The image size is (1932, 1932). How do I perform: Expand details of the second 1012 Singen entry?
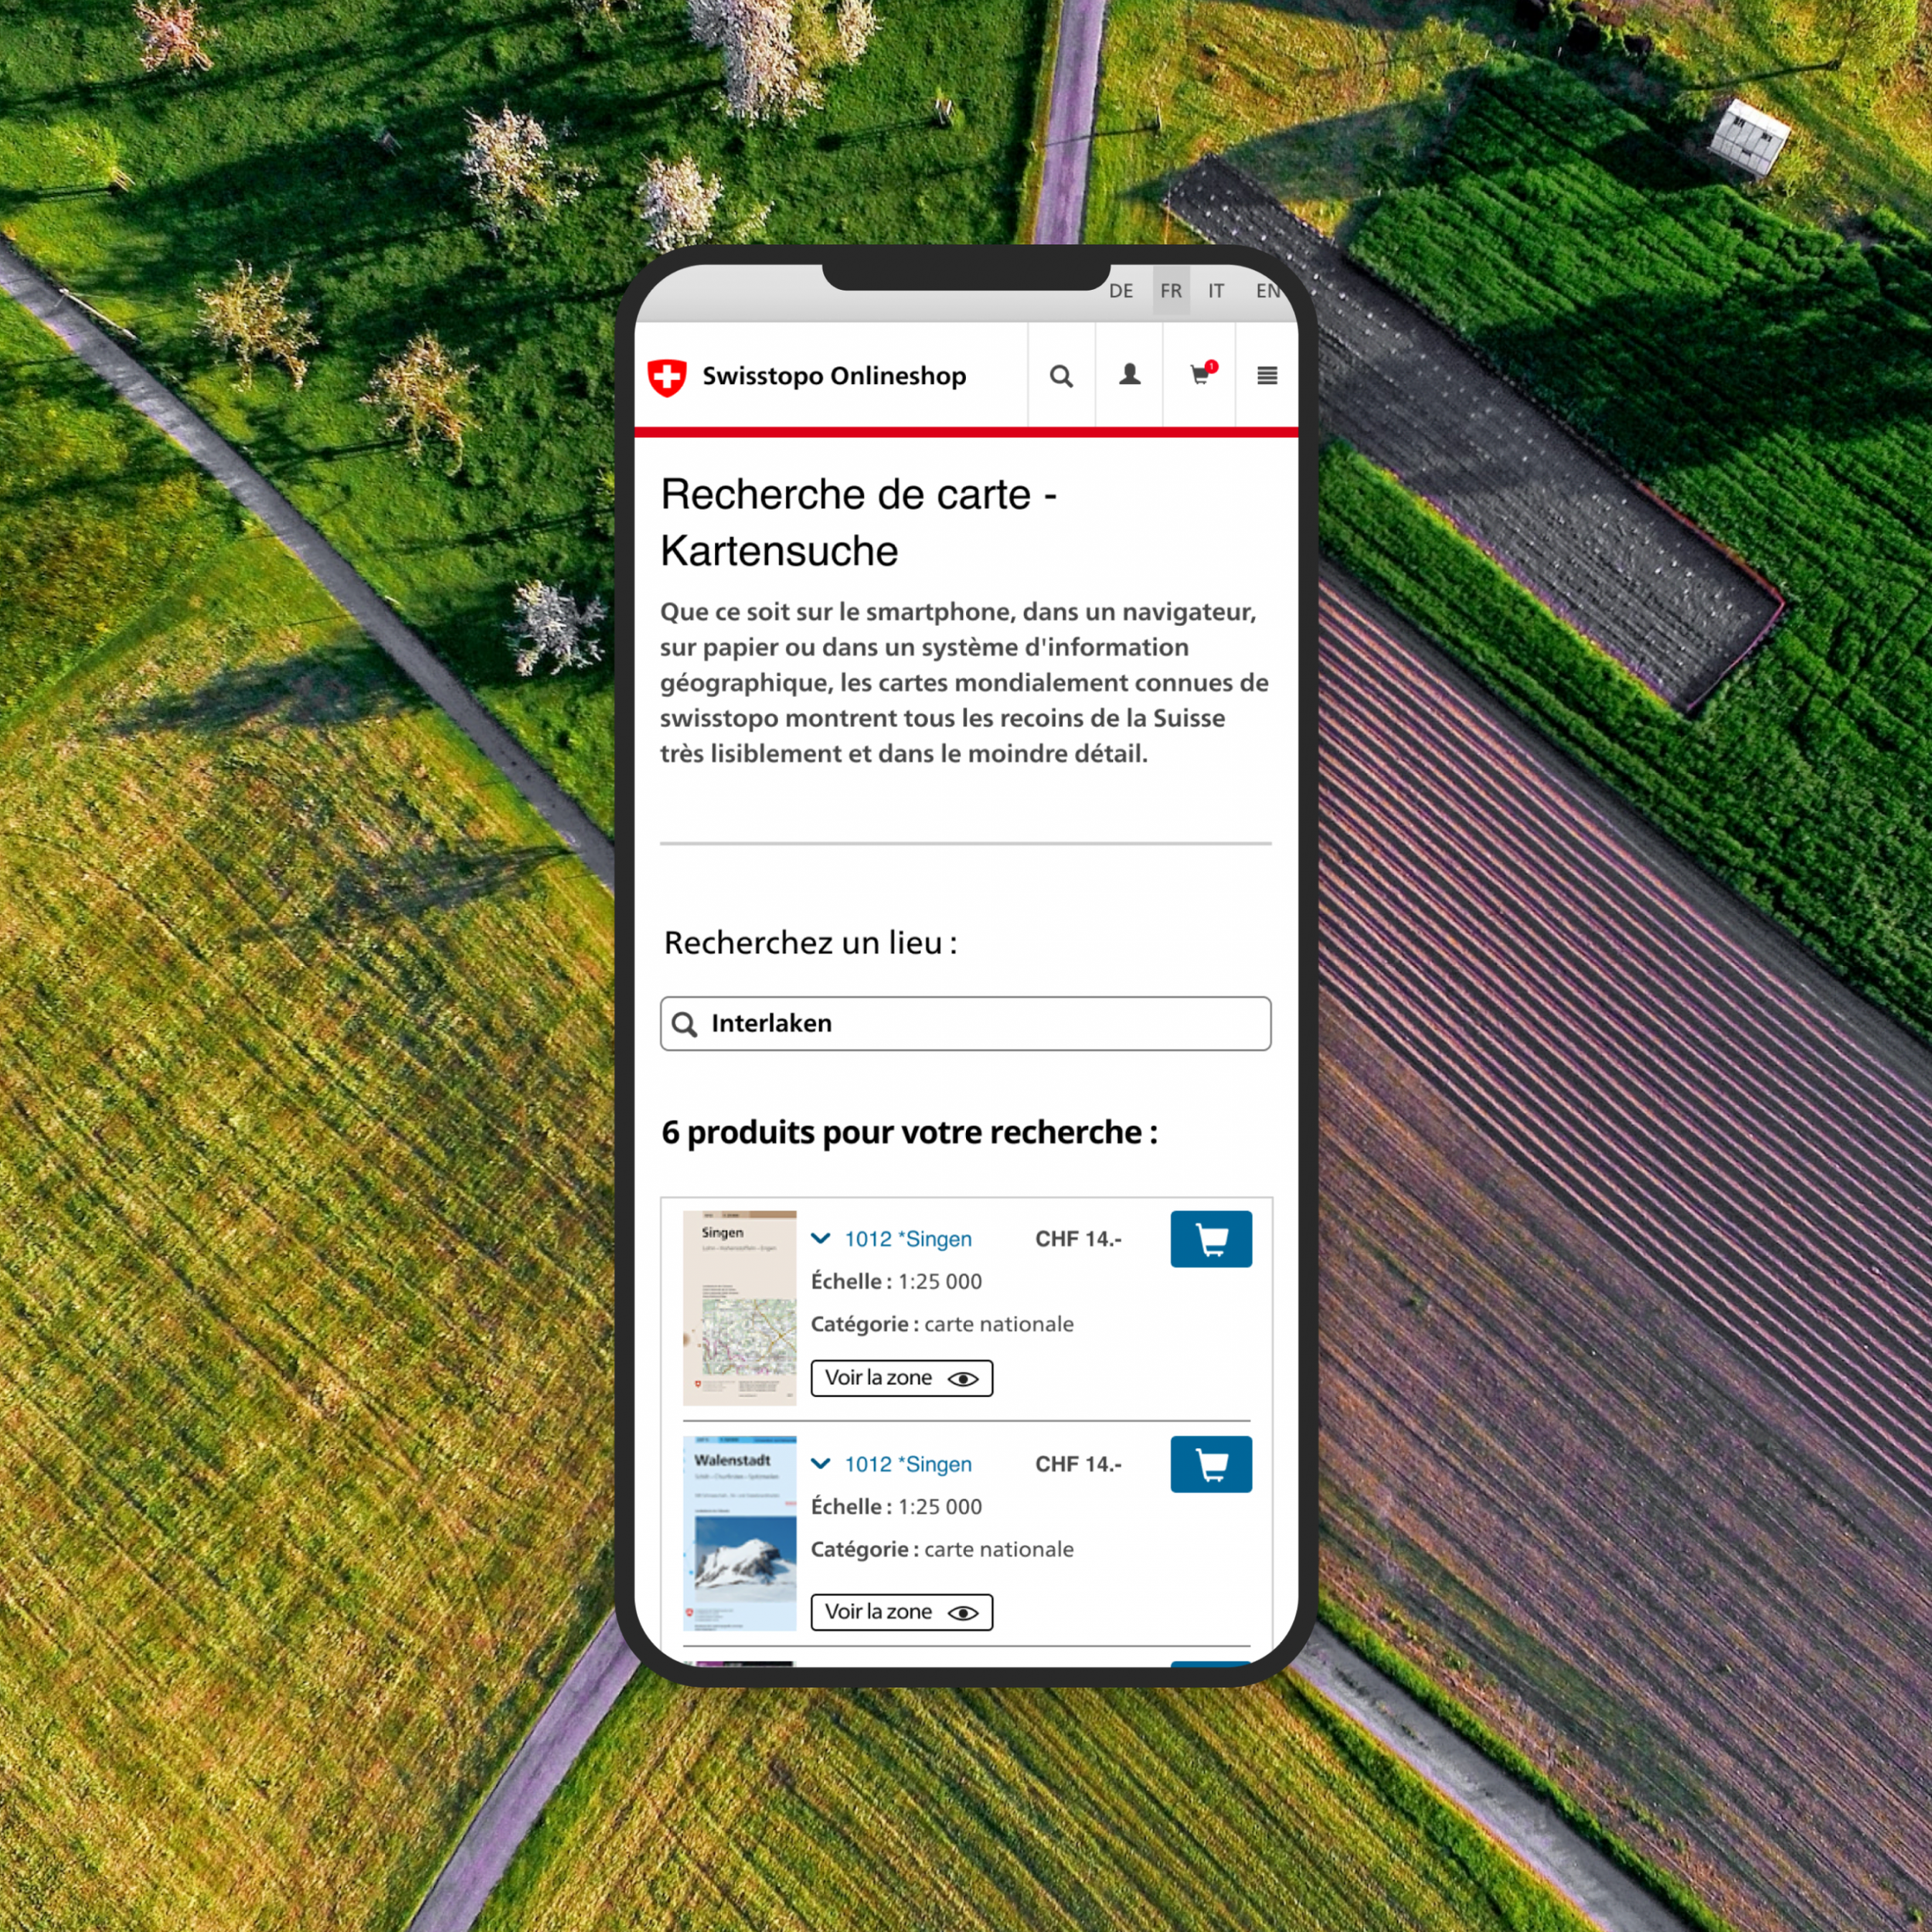821,1464
